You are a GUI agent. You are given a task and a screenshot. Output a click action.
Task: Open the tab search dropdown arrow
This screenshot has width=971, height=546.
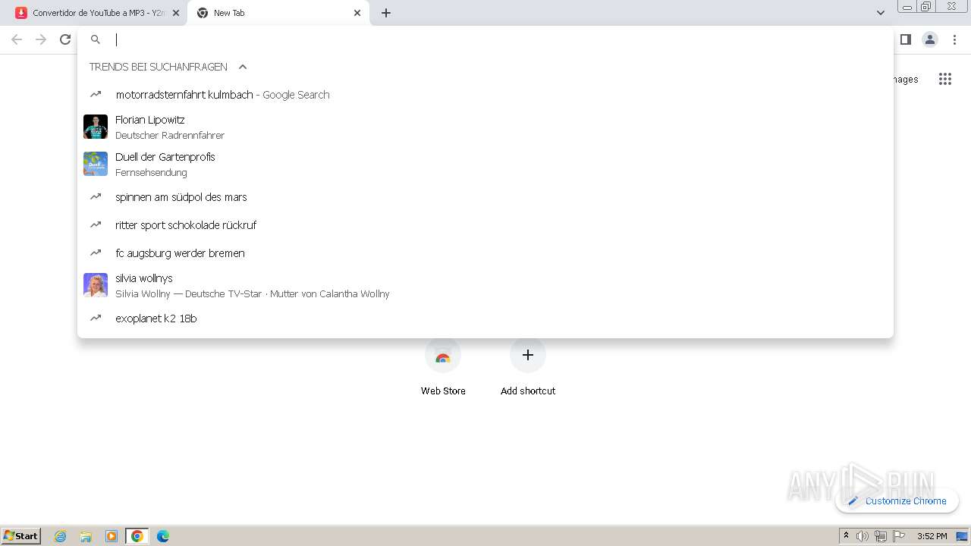(880, 13)
